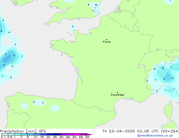Click the rain patch over southeast England
Image resolution: width=179 pixels, height=138 pixels.
[96, 8]
